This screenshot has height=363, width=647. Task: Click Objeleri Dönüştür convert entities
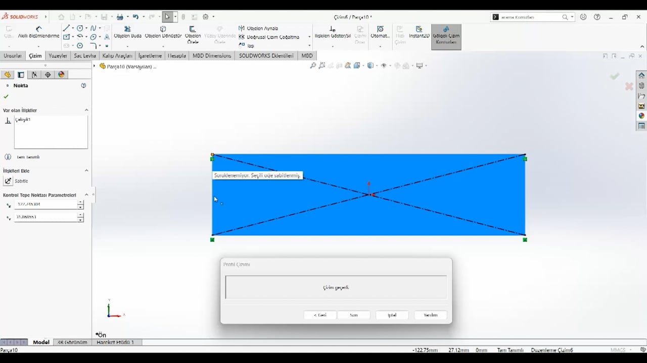click(163, 32)
